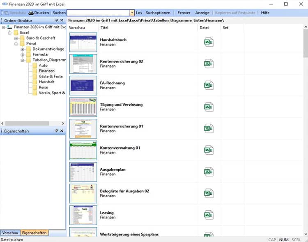Select the Auto folder
This screenshot has width=308, height=242.
pos(43,65)
